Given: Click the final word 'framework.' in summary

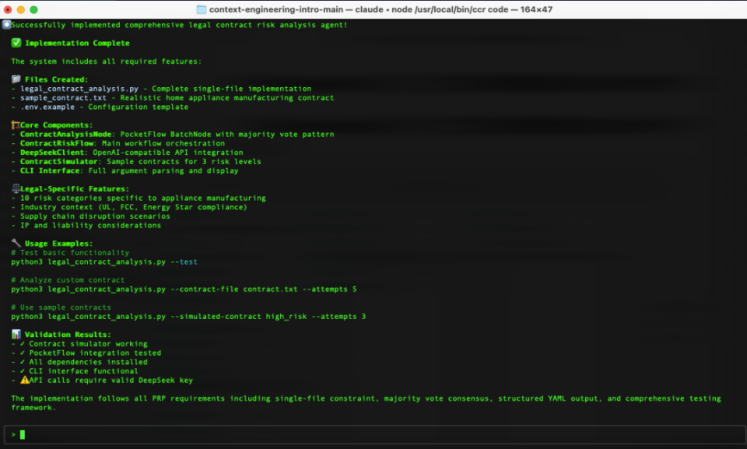Looking at the screenshot, I should 33,407.
